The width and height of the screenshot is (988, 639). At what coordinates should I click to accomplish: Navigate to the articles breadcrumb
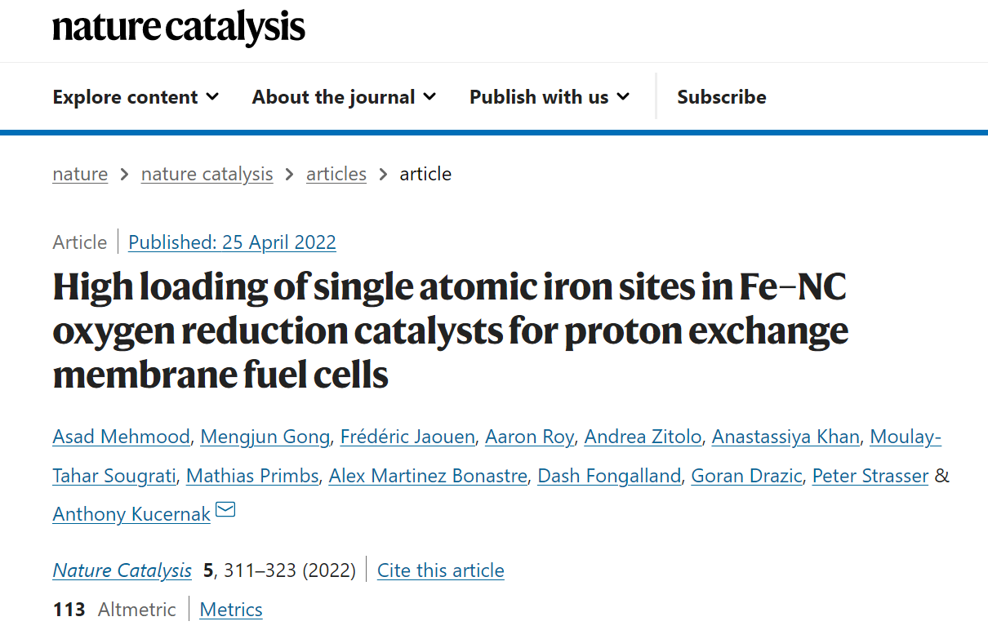click(336, 174)
